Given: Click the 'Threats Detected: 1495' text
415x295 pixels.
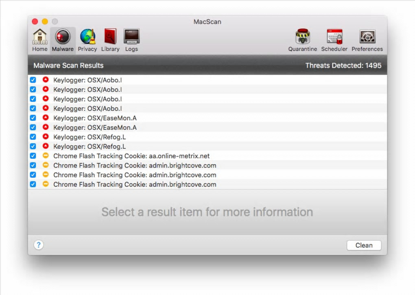Looking at the screenshot, I should pyautogui.click(x=343, y=66).
